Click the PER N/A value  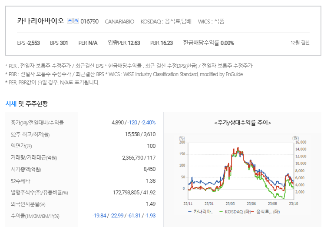click(88, 43)
